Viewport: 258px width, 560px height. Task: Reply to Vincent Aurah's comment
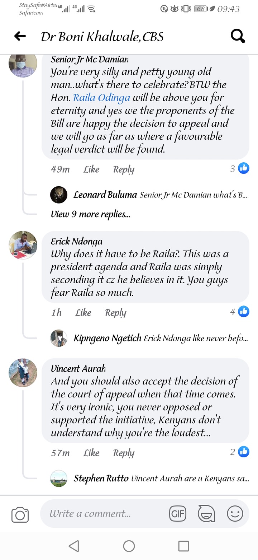124,453
